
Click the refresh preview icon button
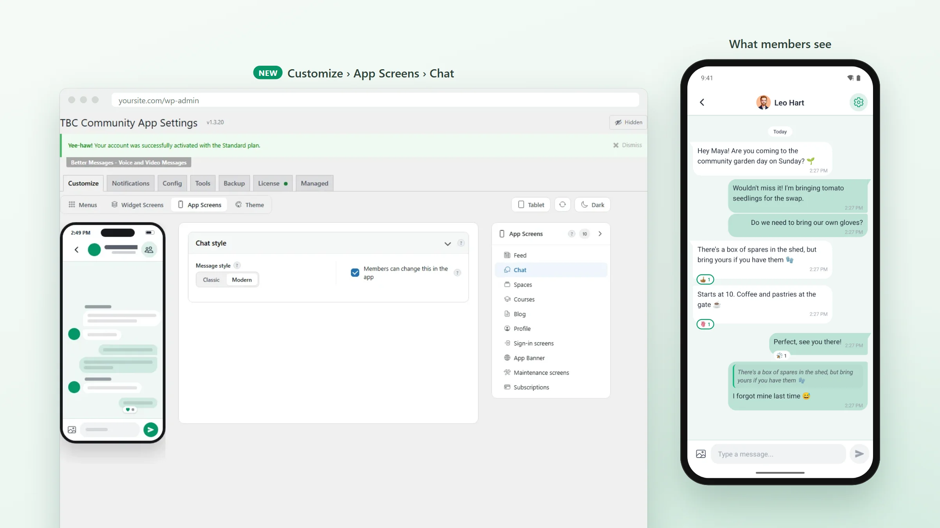coord(562,205)
